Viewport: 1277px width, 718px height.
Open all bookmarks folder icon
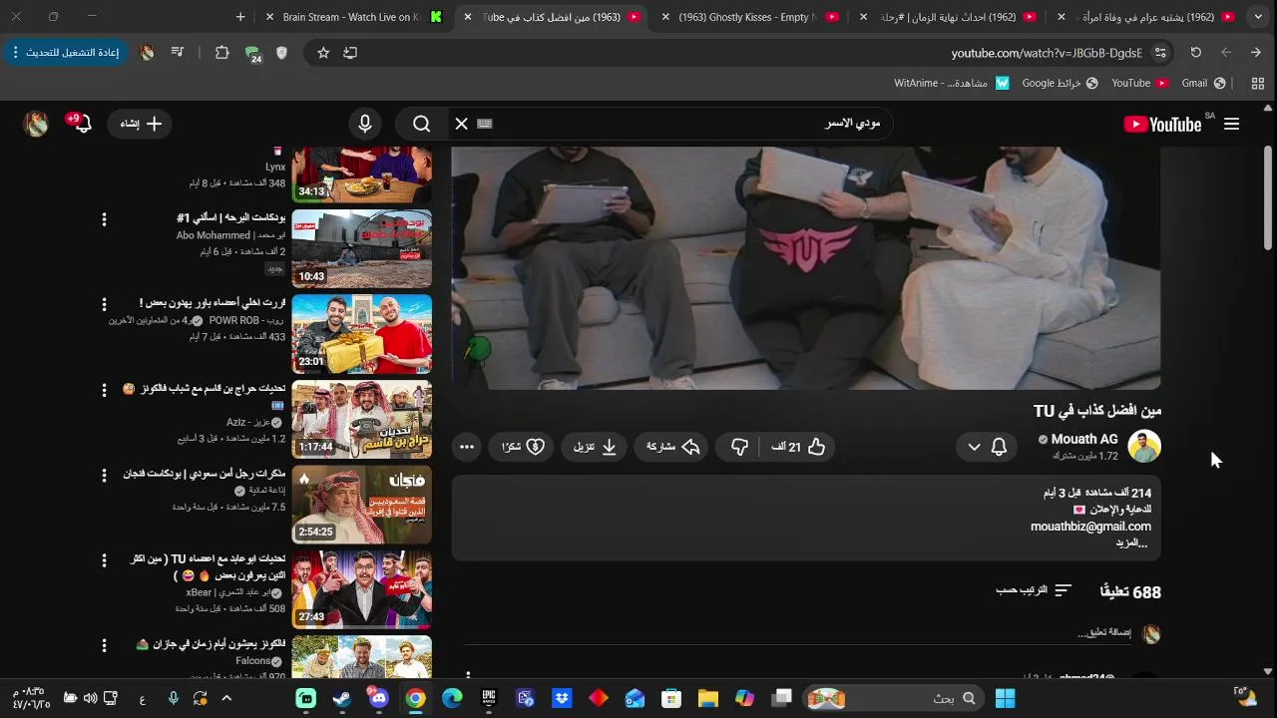click(x=1257, y=83)
